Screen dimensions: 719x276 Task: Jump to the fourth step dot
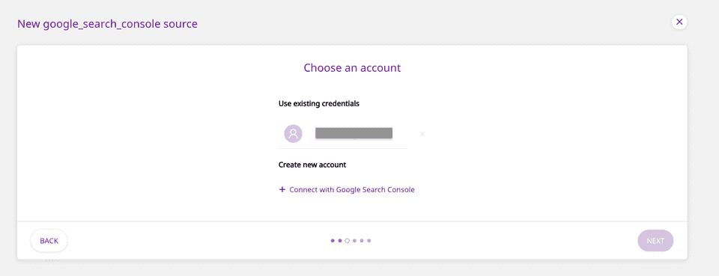[x=354, y=240]
